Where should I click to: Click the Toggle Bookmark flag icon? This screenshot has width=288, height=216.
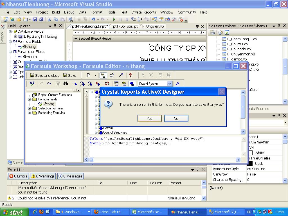pos(75,84)
